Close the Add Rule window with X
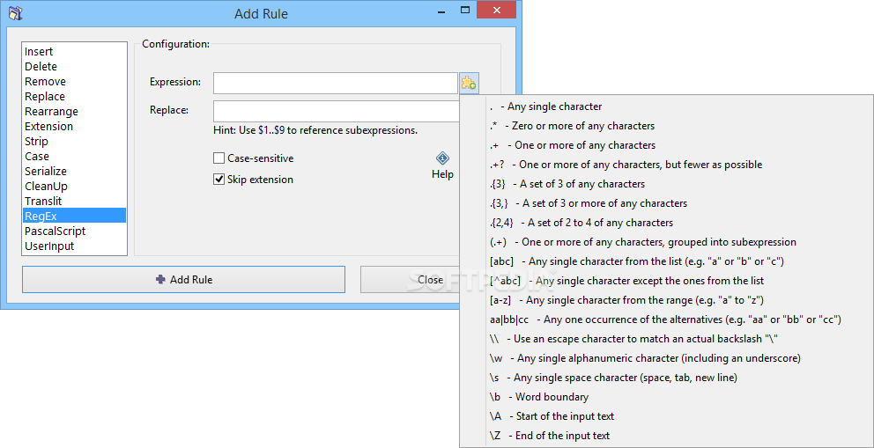 tap(495, 10)
